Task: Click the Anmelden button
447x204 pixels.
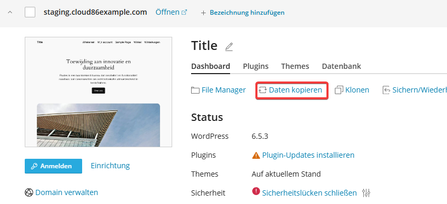Action: point(53,166)
